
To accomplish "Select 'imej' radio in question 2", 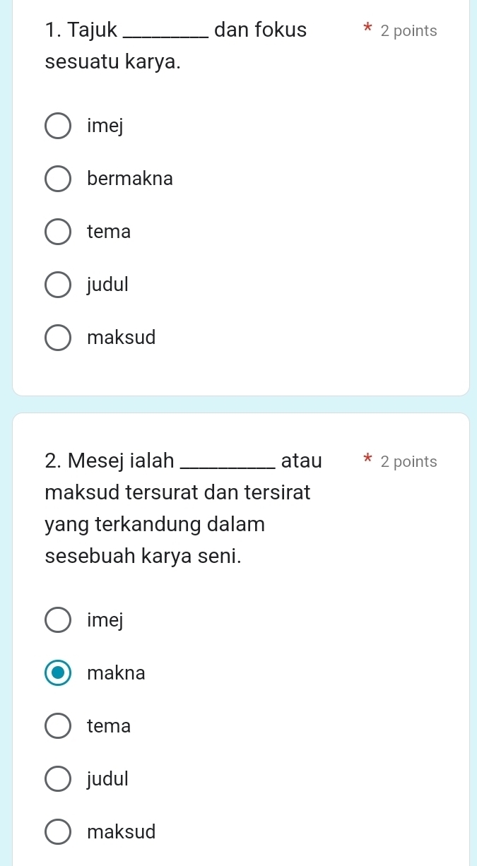I will click(x=58, y=620).
